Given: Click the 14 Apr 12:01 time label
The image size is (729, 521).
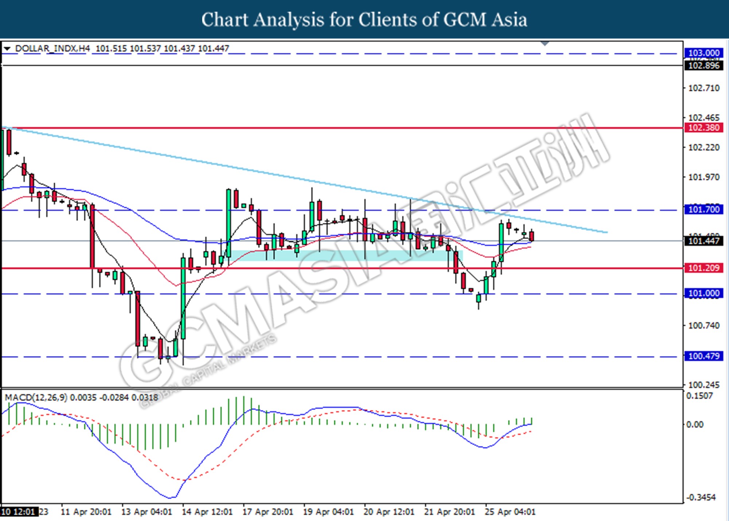Looking at the screenshot, I should click(x=207, y=512).
